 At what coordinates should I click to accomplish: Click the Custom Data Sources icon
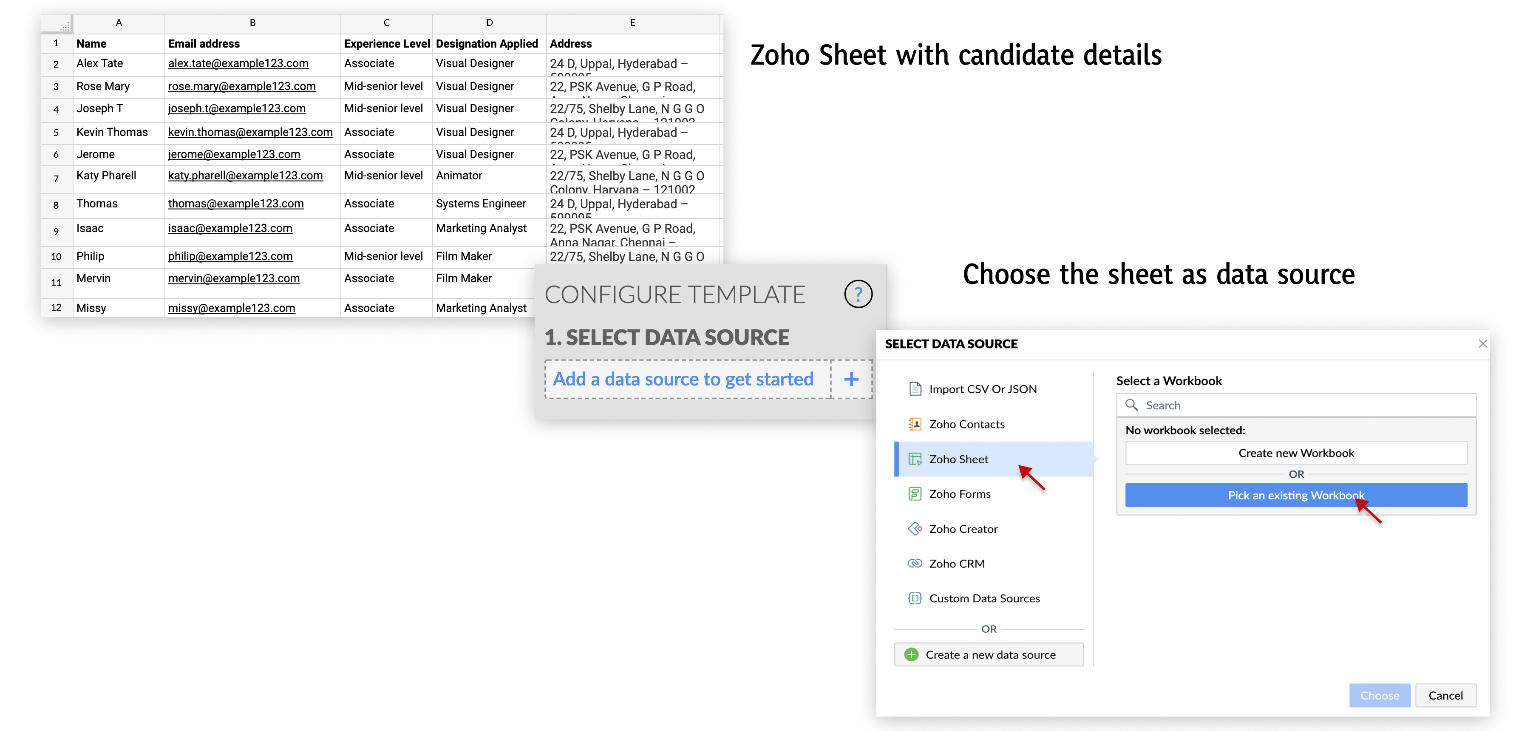click(x=915, y=598)
